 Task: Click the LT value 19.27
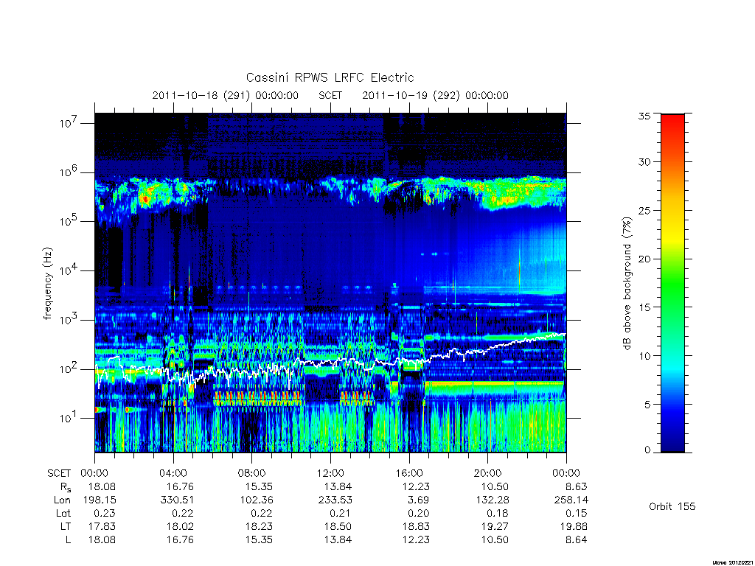pyautogui.click(x=495, y=526)
